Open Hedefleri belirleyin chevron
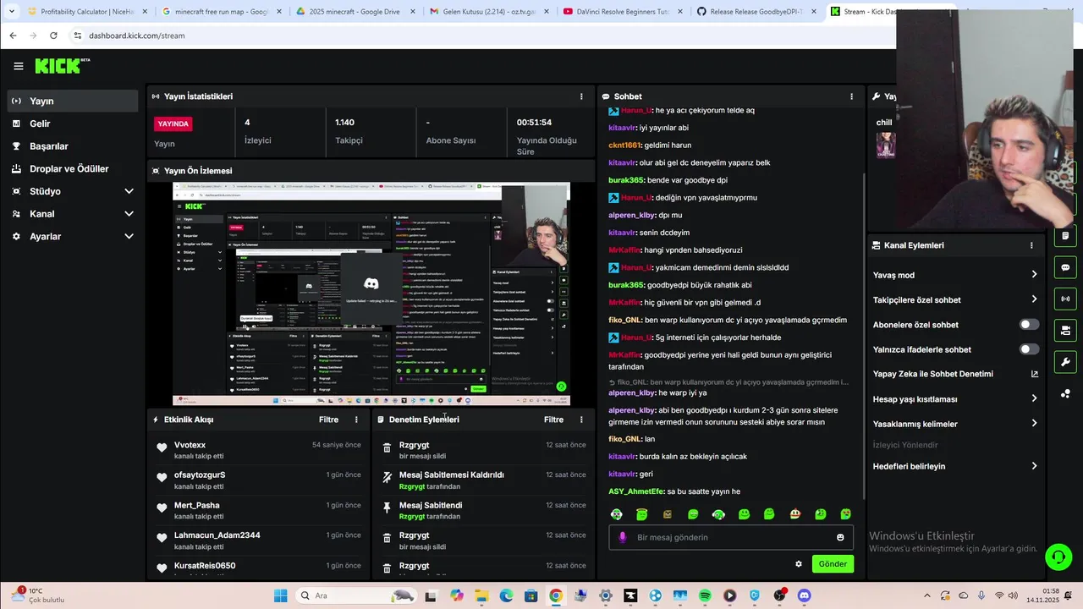 pos(1034,466)
